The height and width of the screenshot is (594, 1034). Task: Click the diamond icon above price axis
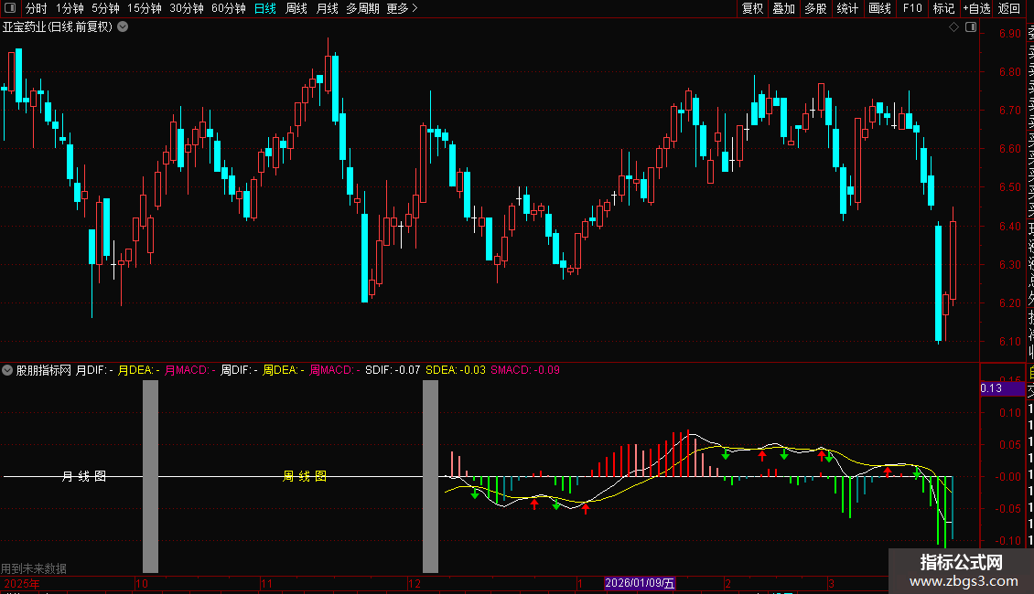953,27
